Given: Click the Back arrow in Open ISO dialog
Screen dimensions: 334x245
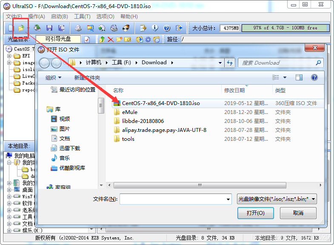Looking at the screenshot, I should coord(45,63).
